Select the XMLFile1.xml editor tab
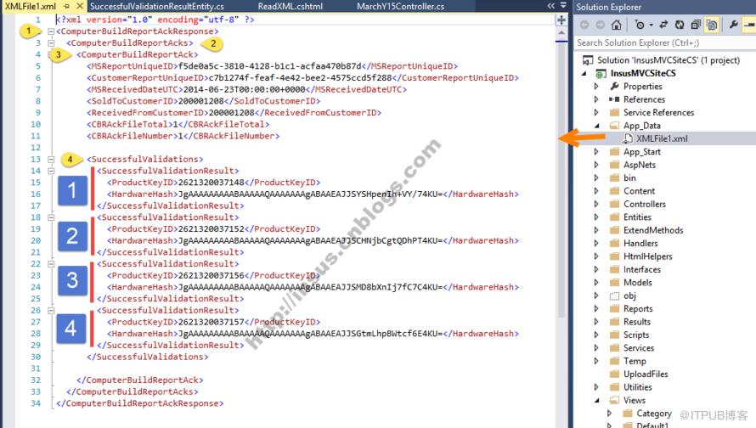 [x=31, y=6]
